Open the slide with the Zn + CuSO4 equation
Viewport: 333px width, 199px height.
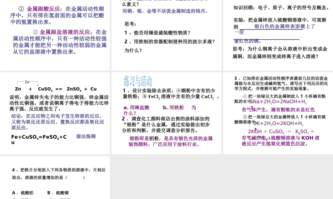click(x=55, y=113)
